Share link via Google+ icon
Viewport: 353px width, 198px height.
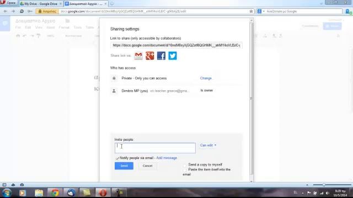click(149, 56)
